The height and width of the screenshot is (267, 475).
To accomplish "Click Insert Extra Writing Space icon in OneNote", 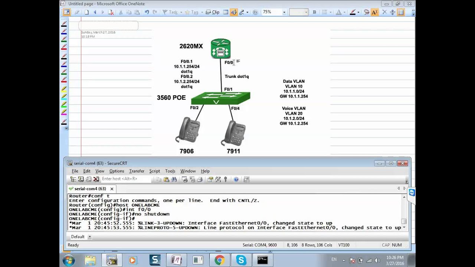I will pos(393,12).
